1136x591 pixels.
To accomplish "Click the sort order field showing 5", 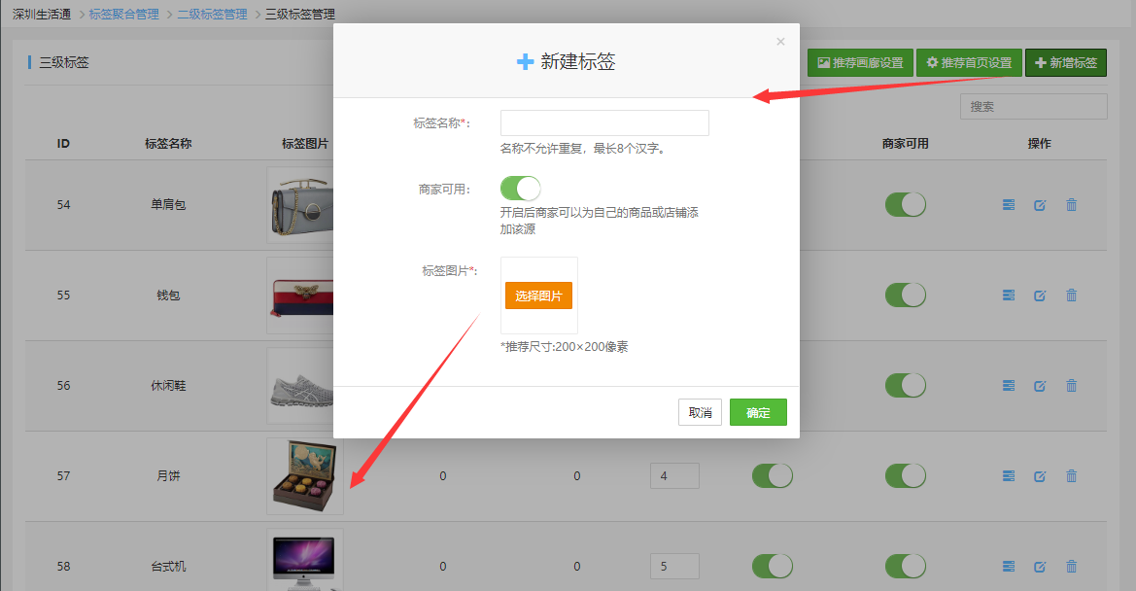I will click(x=674, y=567).
